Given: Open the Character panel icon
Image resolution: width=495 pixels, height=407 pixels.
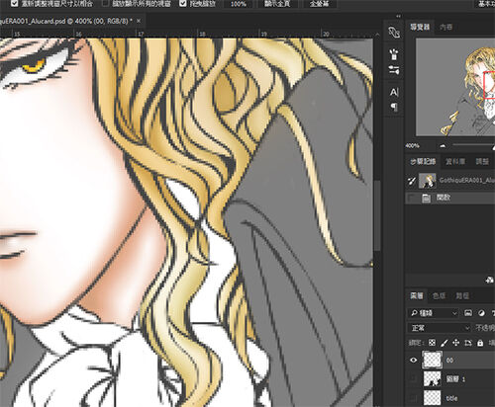Looking at the screenshot, I should pos(394,92).
